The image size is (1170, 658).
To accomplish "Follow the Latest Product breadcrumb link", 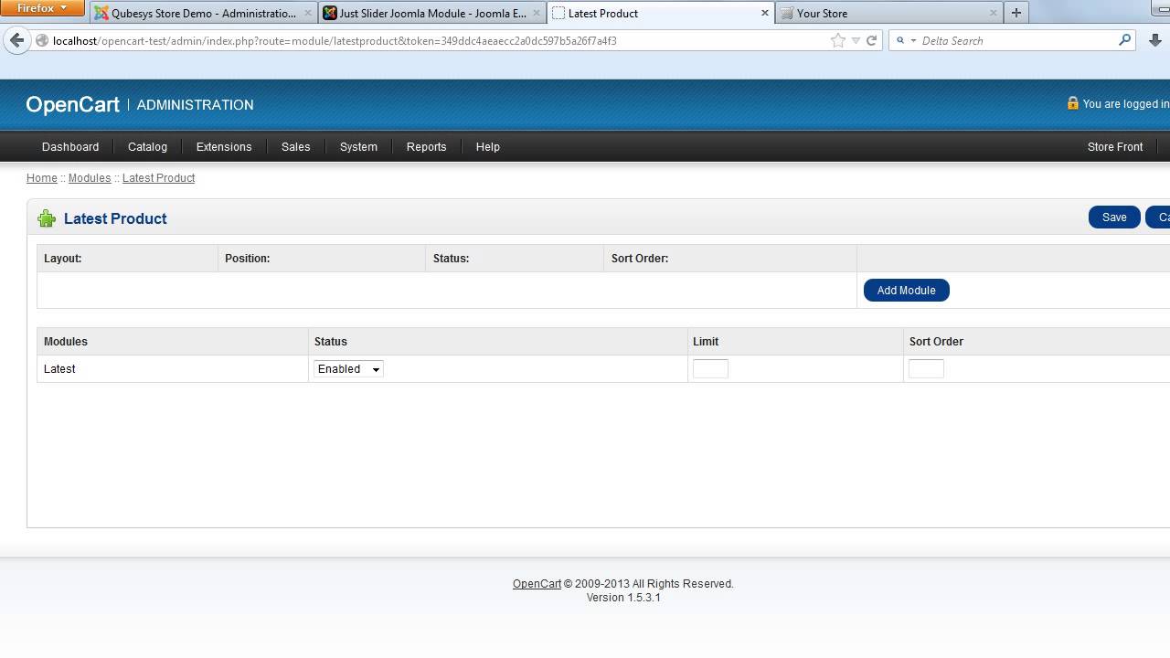I will point(158,178).
